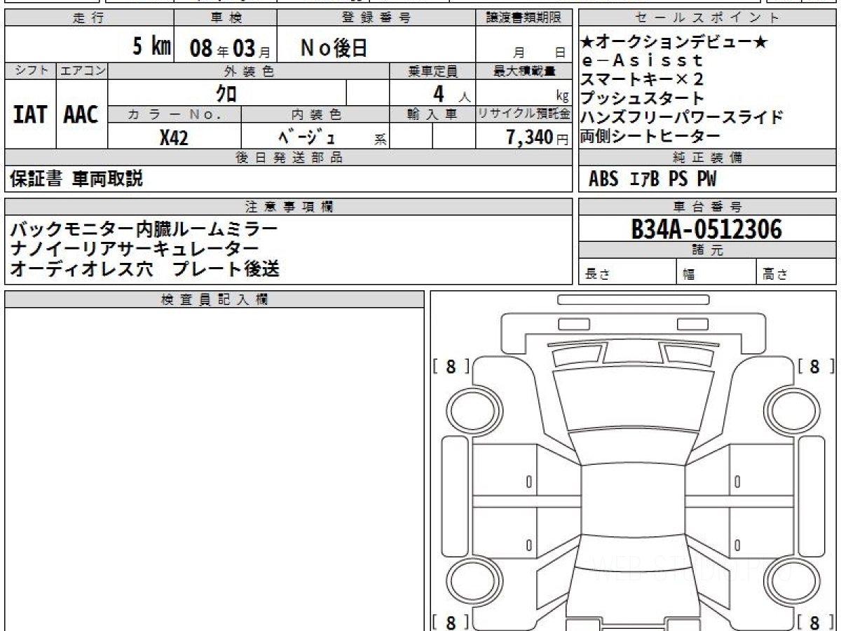This screenshot has height=631, width=841.
Task: Select the inspection date "08年03月"
Action: [x=230, y=48]
